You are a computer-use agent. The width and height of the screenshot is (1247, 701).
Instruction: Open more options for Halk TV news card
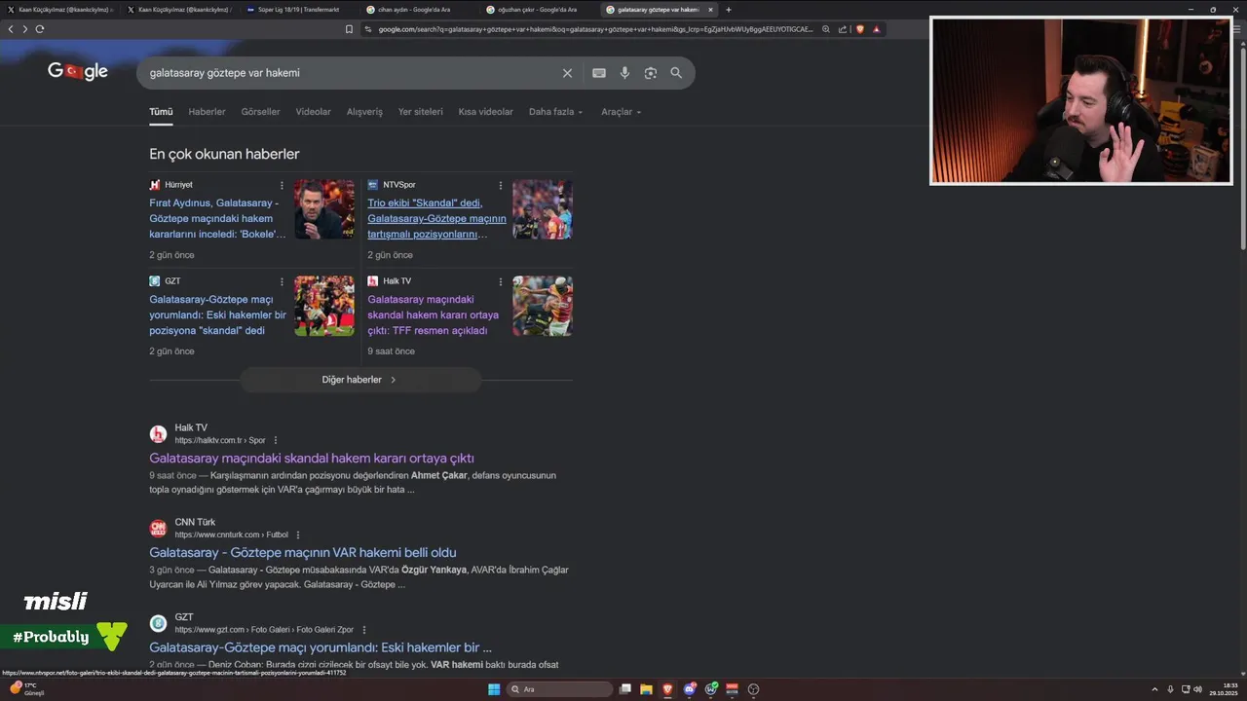[x=501, y=281]
